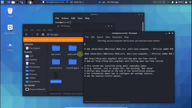This screenshot has height=108, width=192.
Task: Open Edit menu in Mousepad
Action: pos(93,37)
